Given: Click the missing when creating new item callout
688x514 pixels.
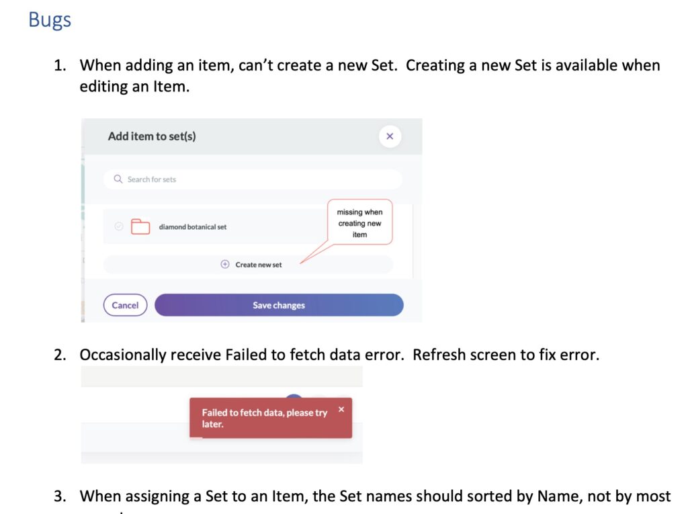Looking at the screenshot, I should coord(360,223).
